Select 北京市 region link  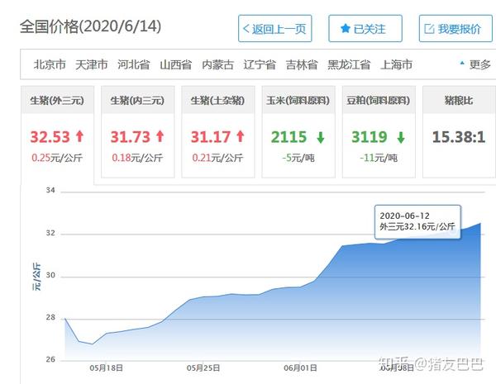coord(50,64)
